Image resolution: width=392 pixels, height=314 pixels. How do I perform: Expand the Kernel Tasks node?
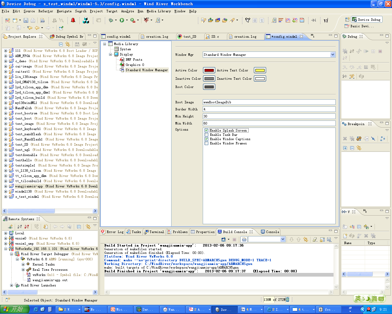23,264
